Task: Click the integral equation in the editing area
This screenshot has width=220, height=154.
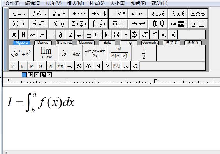Action: click(41, 102)
